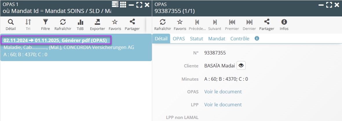Jump to the last record with Dernier
Screen dimensions: 342x121
click(x=249, y=24)
